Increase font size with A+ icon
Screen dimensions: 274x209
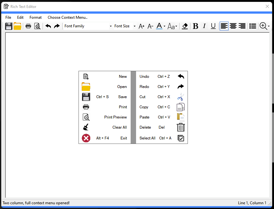pyautogui.click(x=141, y=26)
